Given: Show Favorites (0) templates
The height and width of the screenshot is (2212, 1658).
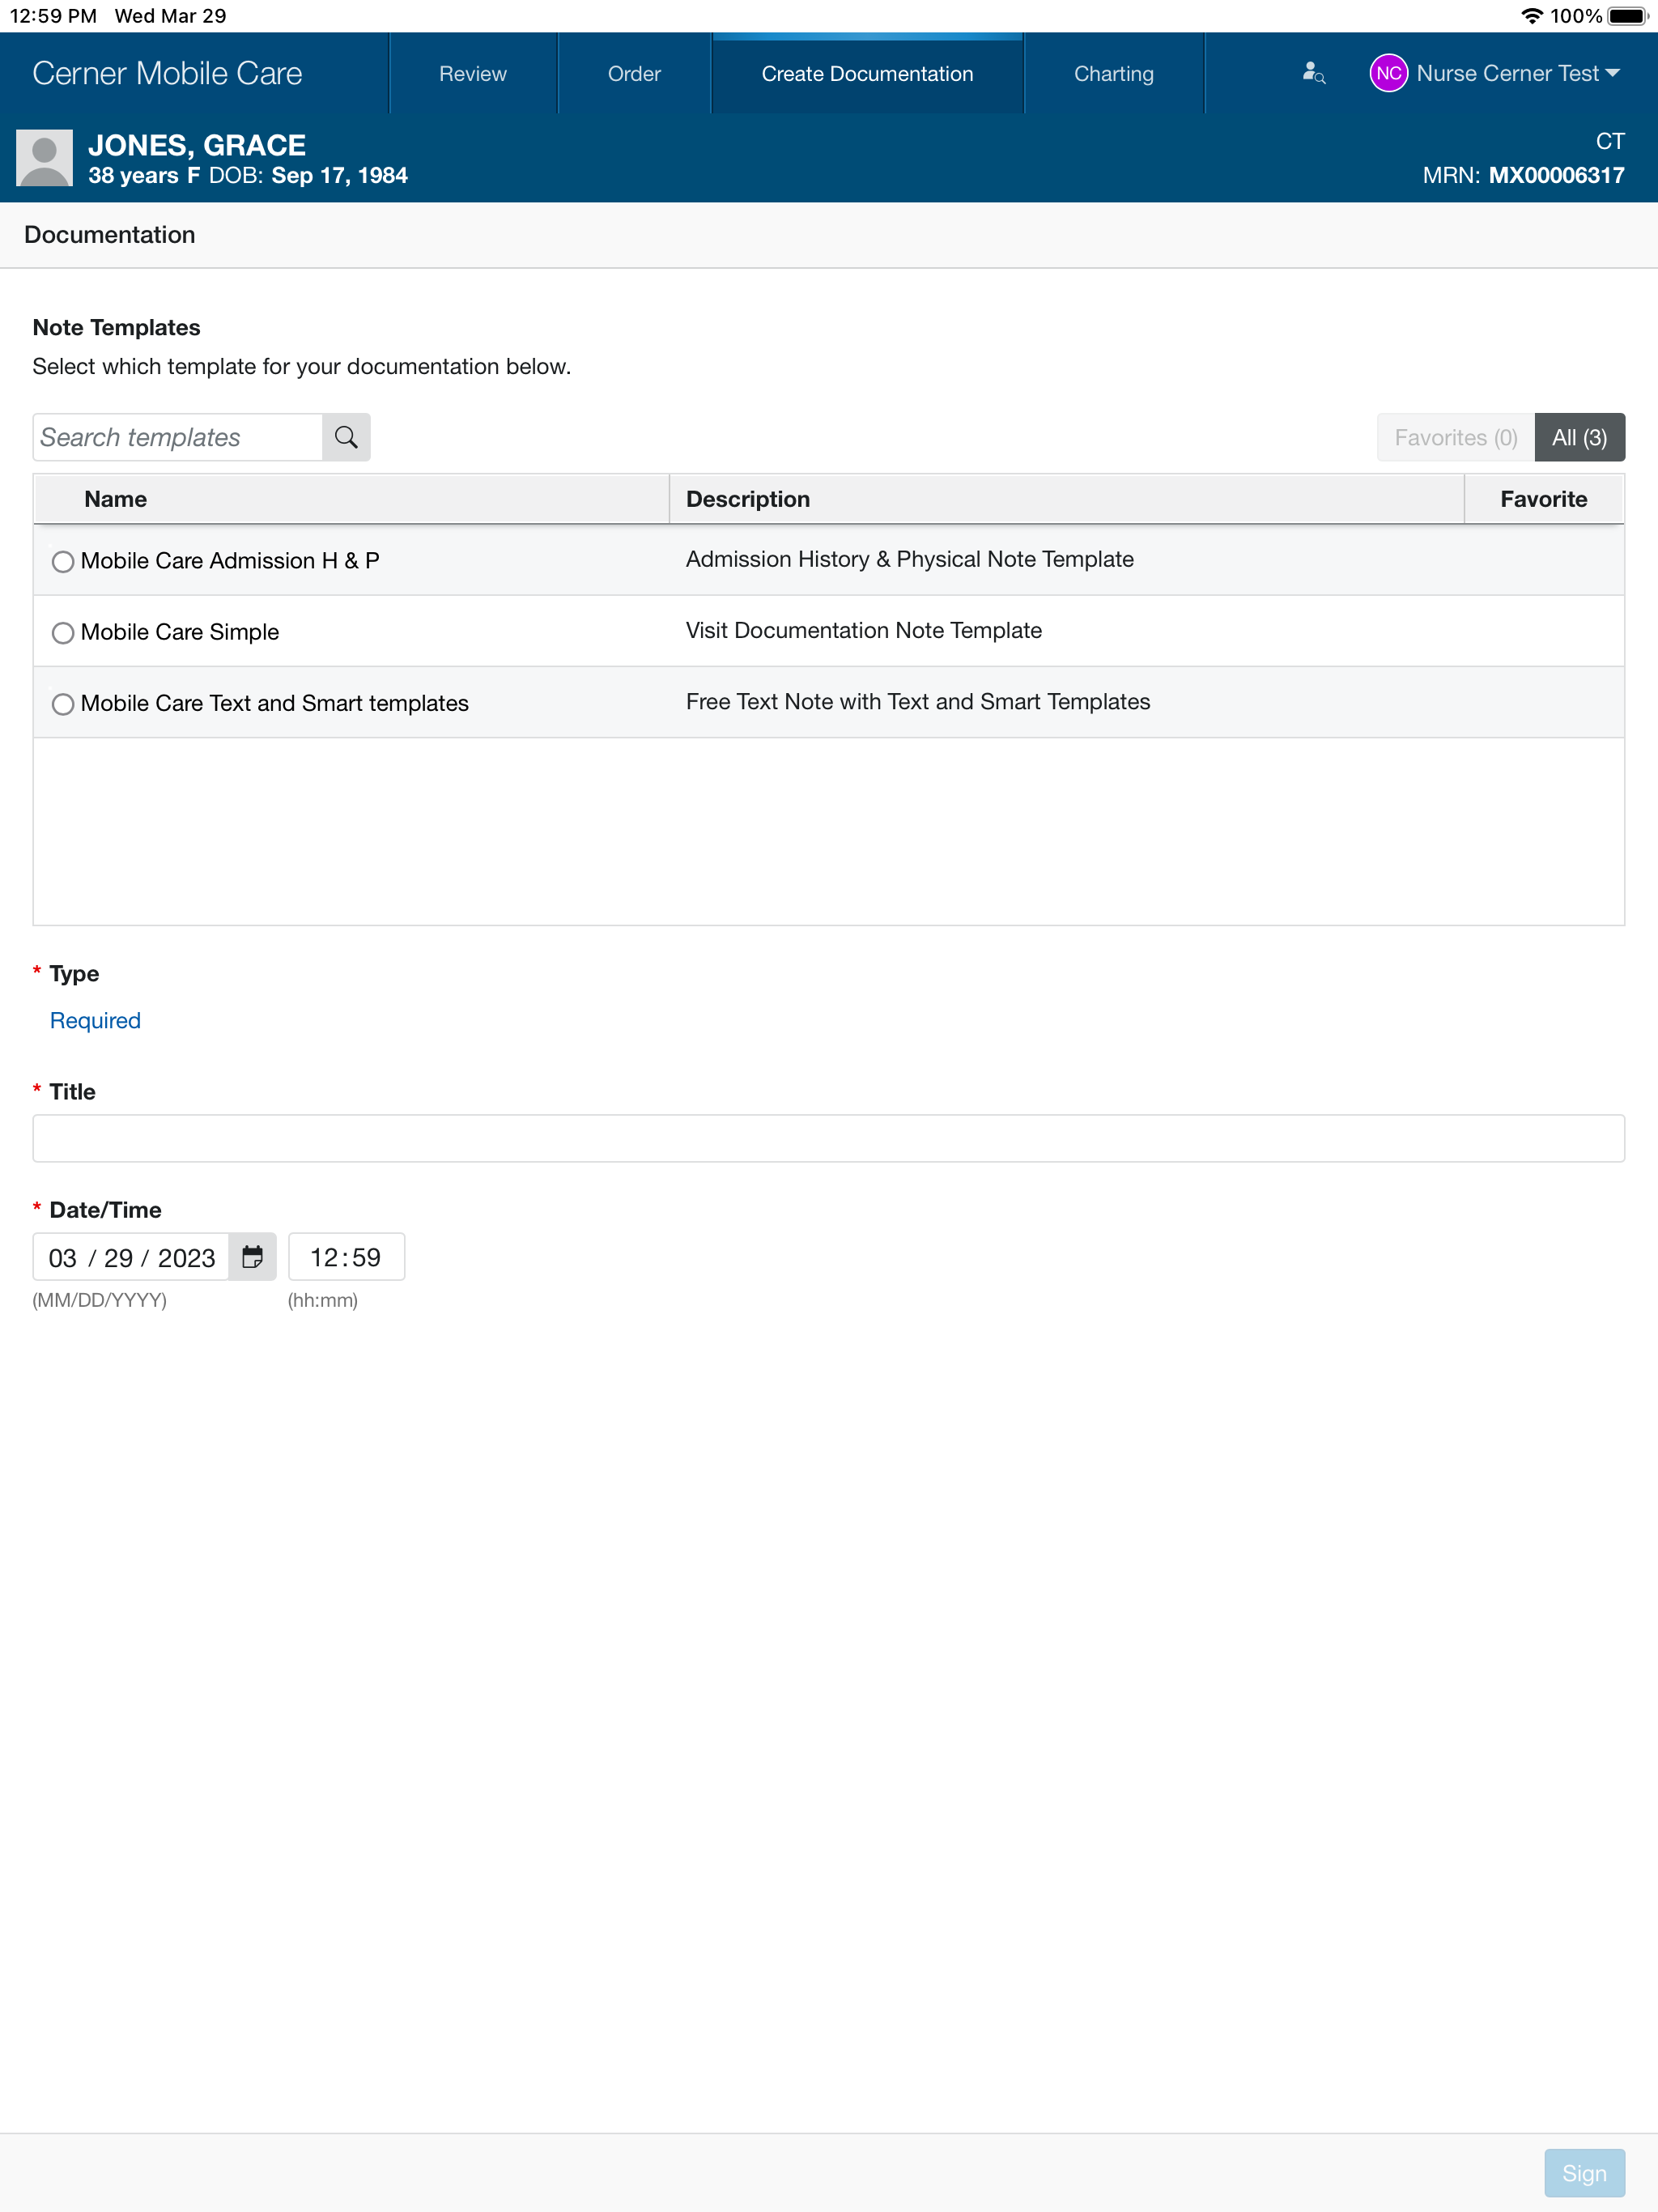Looking at the screenshot, I should [1455, 437].
